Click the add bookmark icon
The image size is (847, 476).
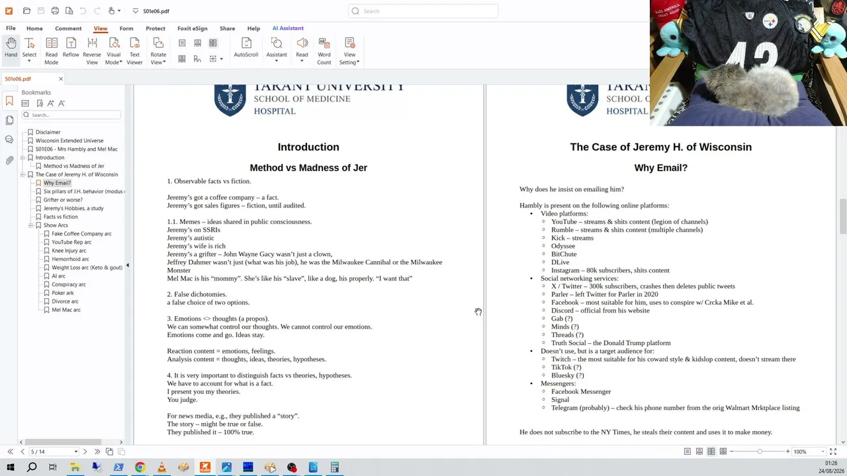pos(40,103)
